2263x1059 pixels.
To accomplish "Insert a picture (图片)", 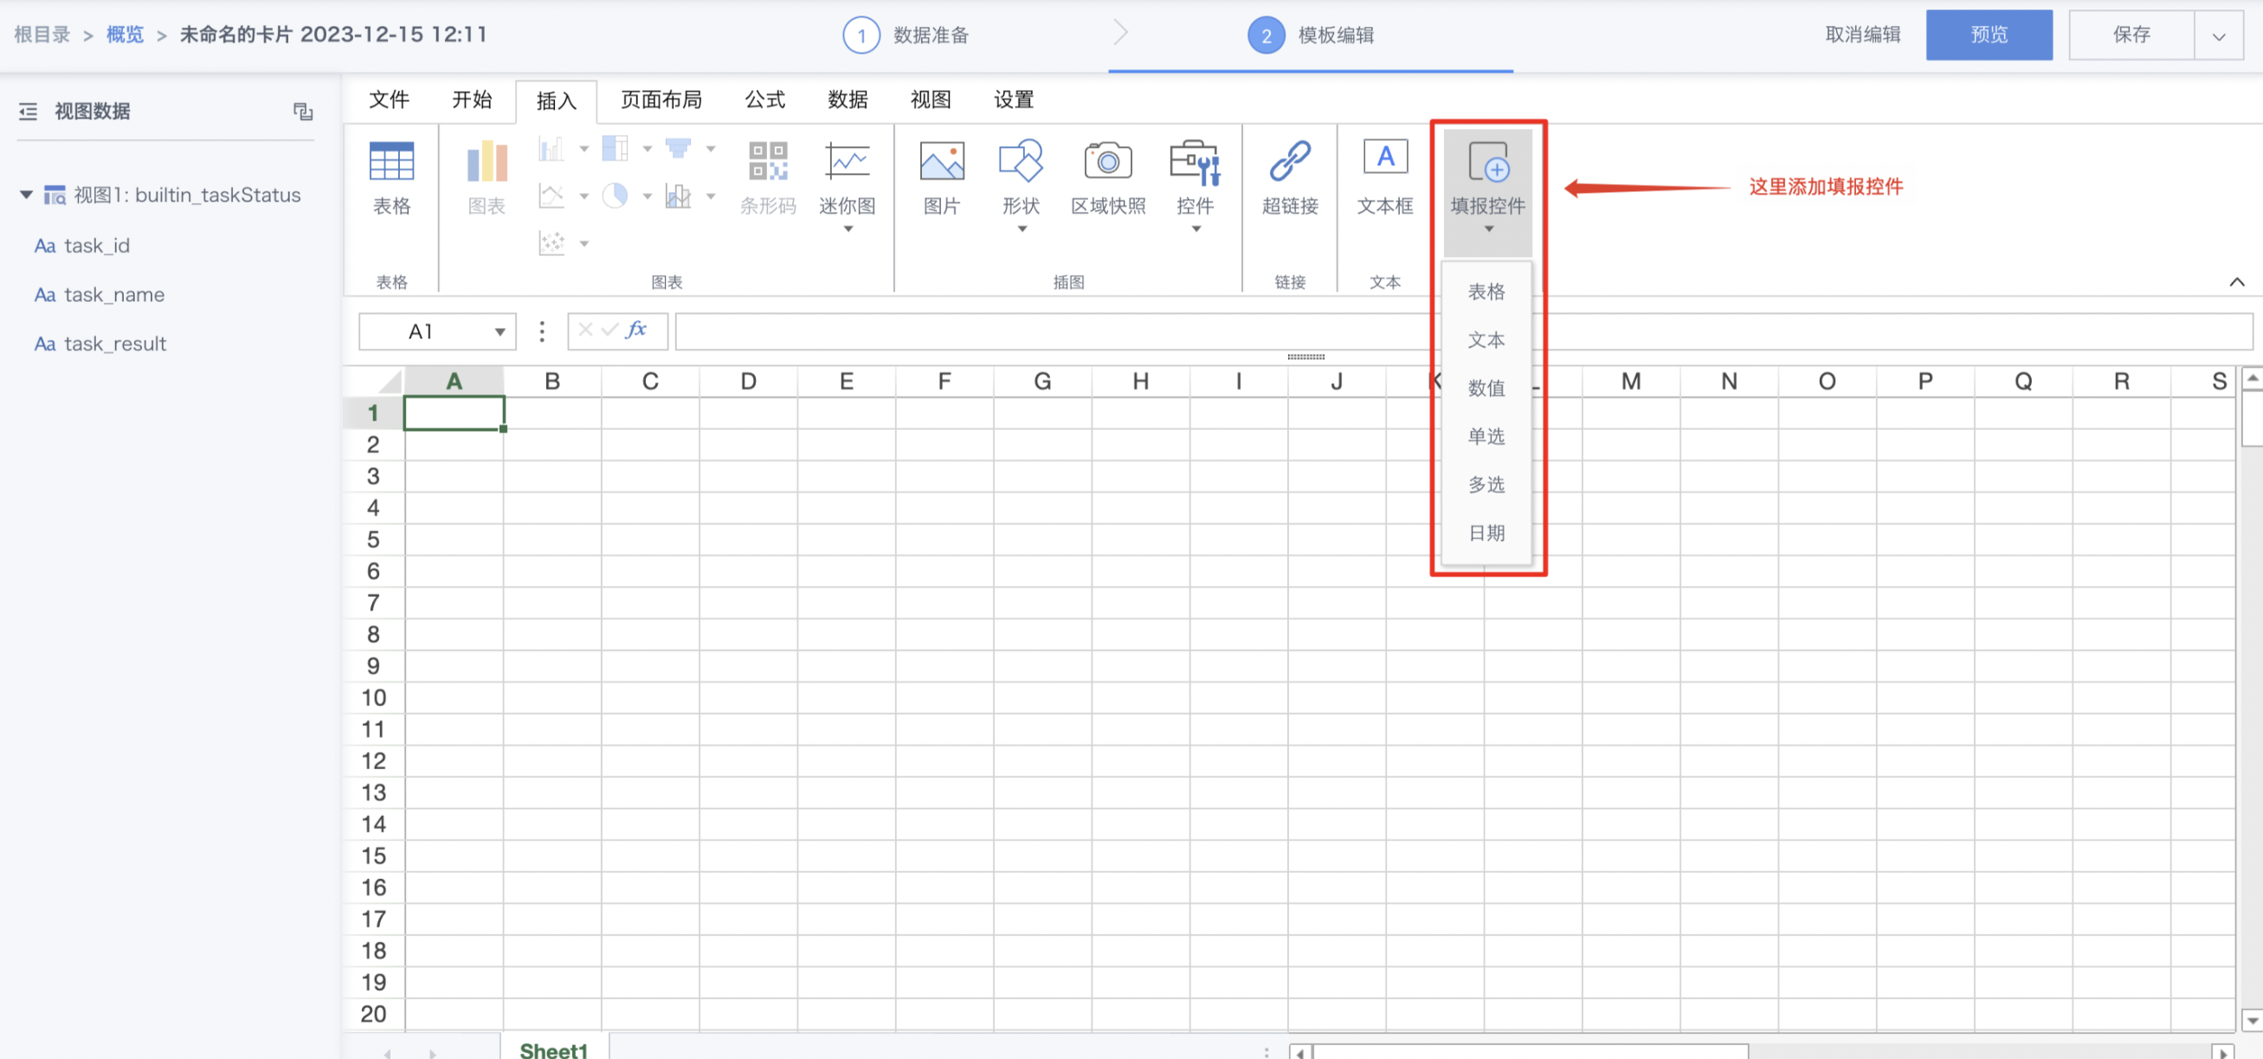I will click(942, 179).
